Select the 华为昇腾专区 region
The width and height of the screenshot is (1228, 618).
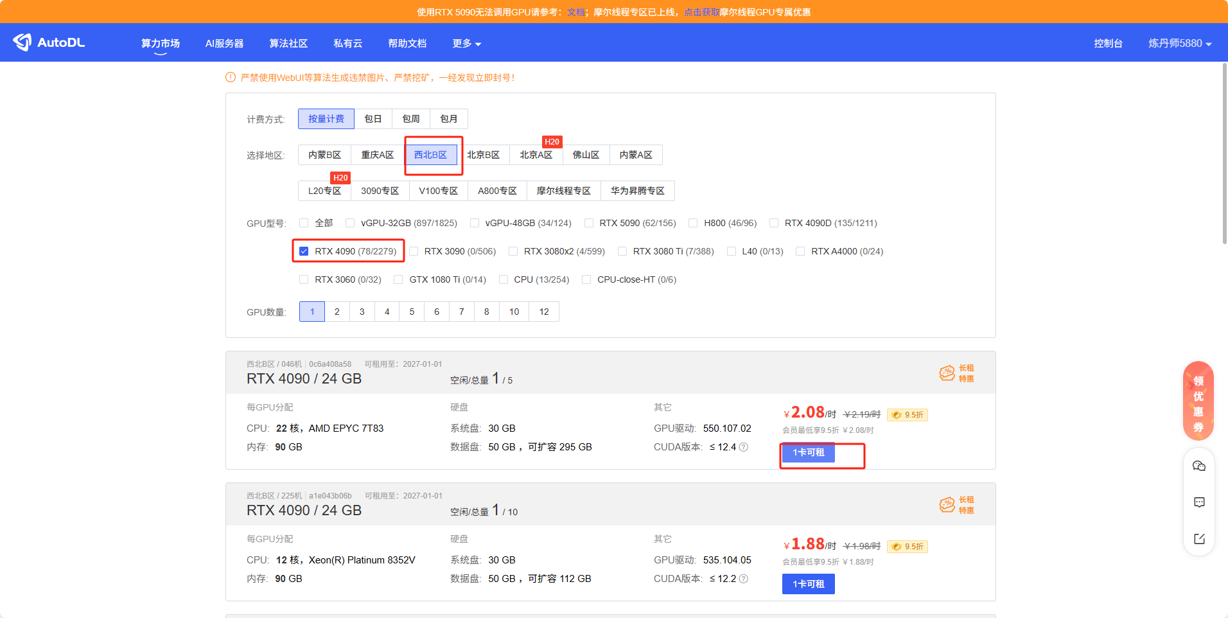click(638, 191)
